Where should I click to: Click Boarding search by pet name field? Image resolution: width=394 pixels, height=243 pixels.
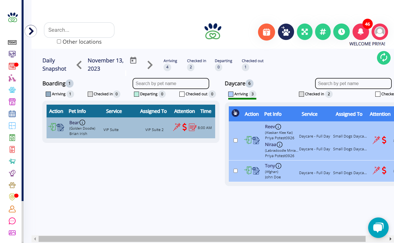coord(171,84)
